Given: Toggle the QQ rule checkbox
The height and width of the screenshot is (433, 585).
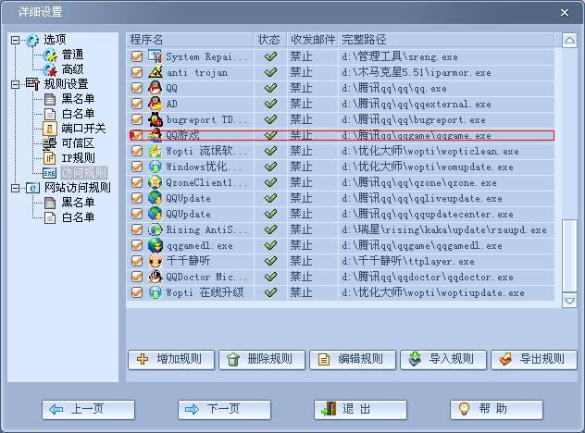Looking at the screenshot, I should click(137, 88).
